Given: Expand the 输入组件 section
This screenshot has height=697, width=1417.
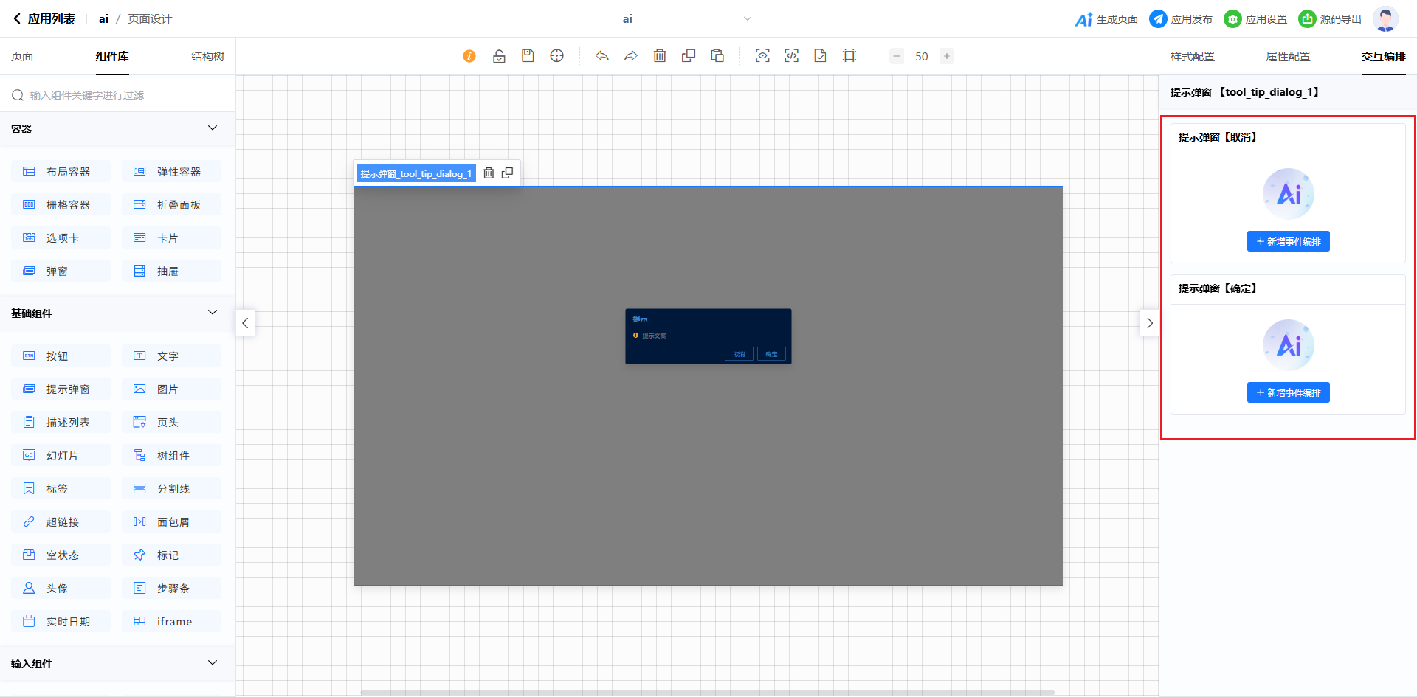Looking at the screenshot, I should click(213, 663).
